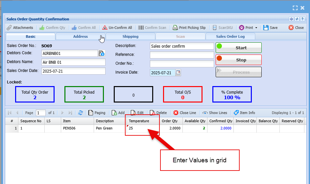Click Confirmed Qty column header
Screen dimensions: 310x184
tap(221, 121)
